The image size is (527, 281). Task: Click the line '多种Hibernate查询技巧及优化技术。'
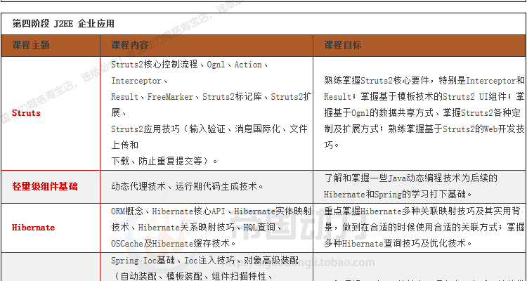click(400, 244)
